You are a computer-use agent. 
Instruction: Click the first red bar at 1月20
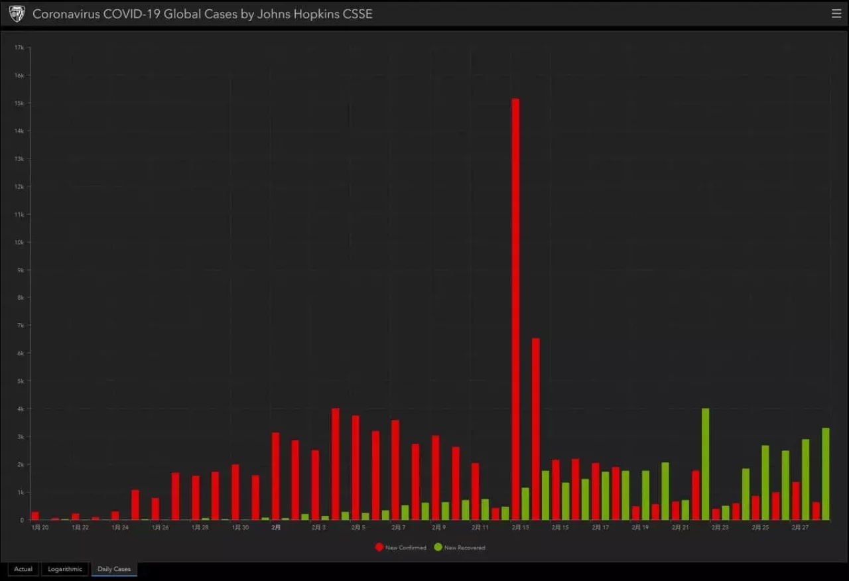35,516
